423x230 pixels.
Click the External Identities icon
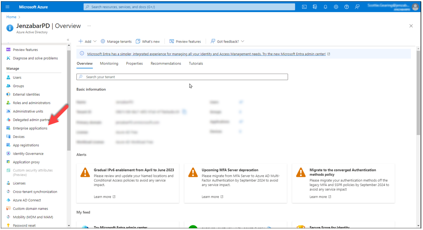click(x=8, y=94)
